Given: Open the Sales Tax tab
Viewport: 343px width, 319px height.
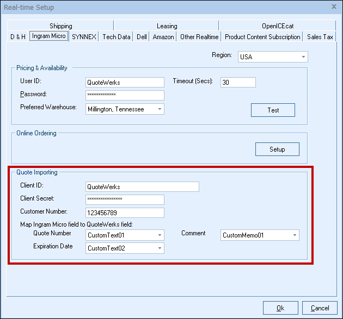Looking at the screenshot, I should pos(320,36).
